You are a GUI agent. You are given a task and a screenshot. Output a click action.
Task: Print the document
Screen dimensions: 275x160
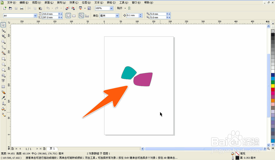21,8
